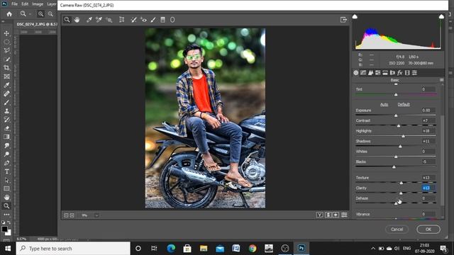Viewport: 454px width, 255px height.
Task: Open the Photoshop File menu
Action: (x=14, y=4)
